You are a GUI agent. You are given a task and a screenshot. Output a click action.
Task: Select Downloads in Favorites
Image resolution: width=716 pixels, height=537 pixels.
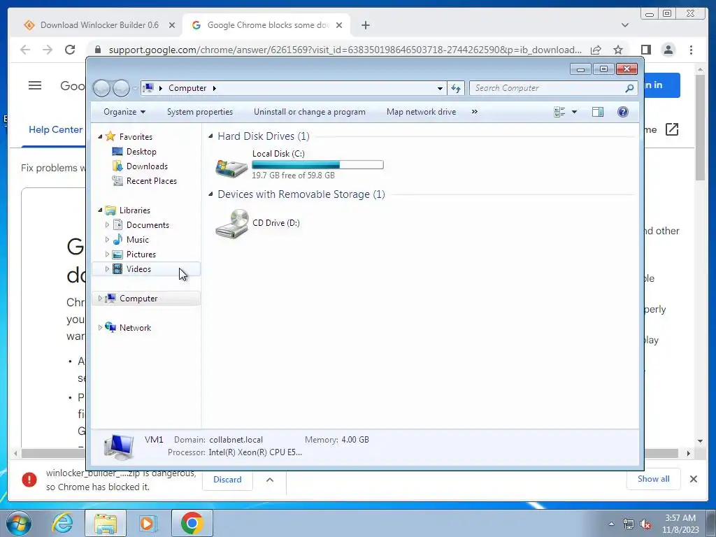coord(147,166)
